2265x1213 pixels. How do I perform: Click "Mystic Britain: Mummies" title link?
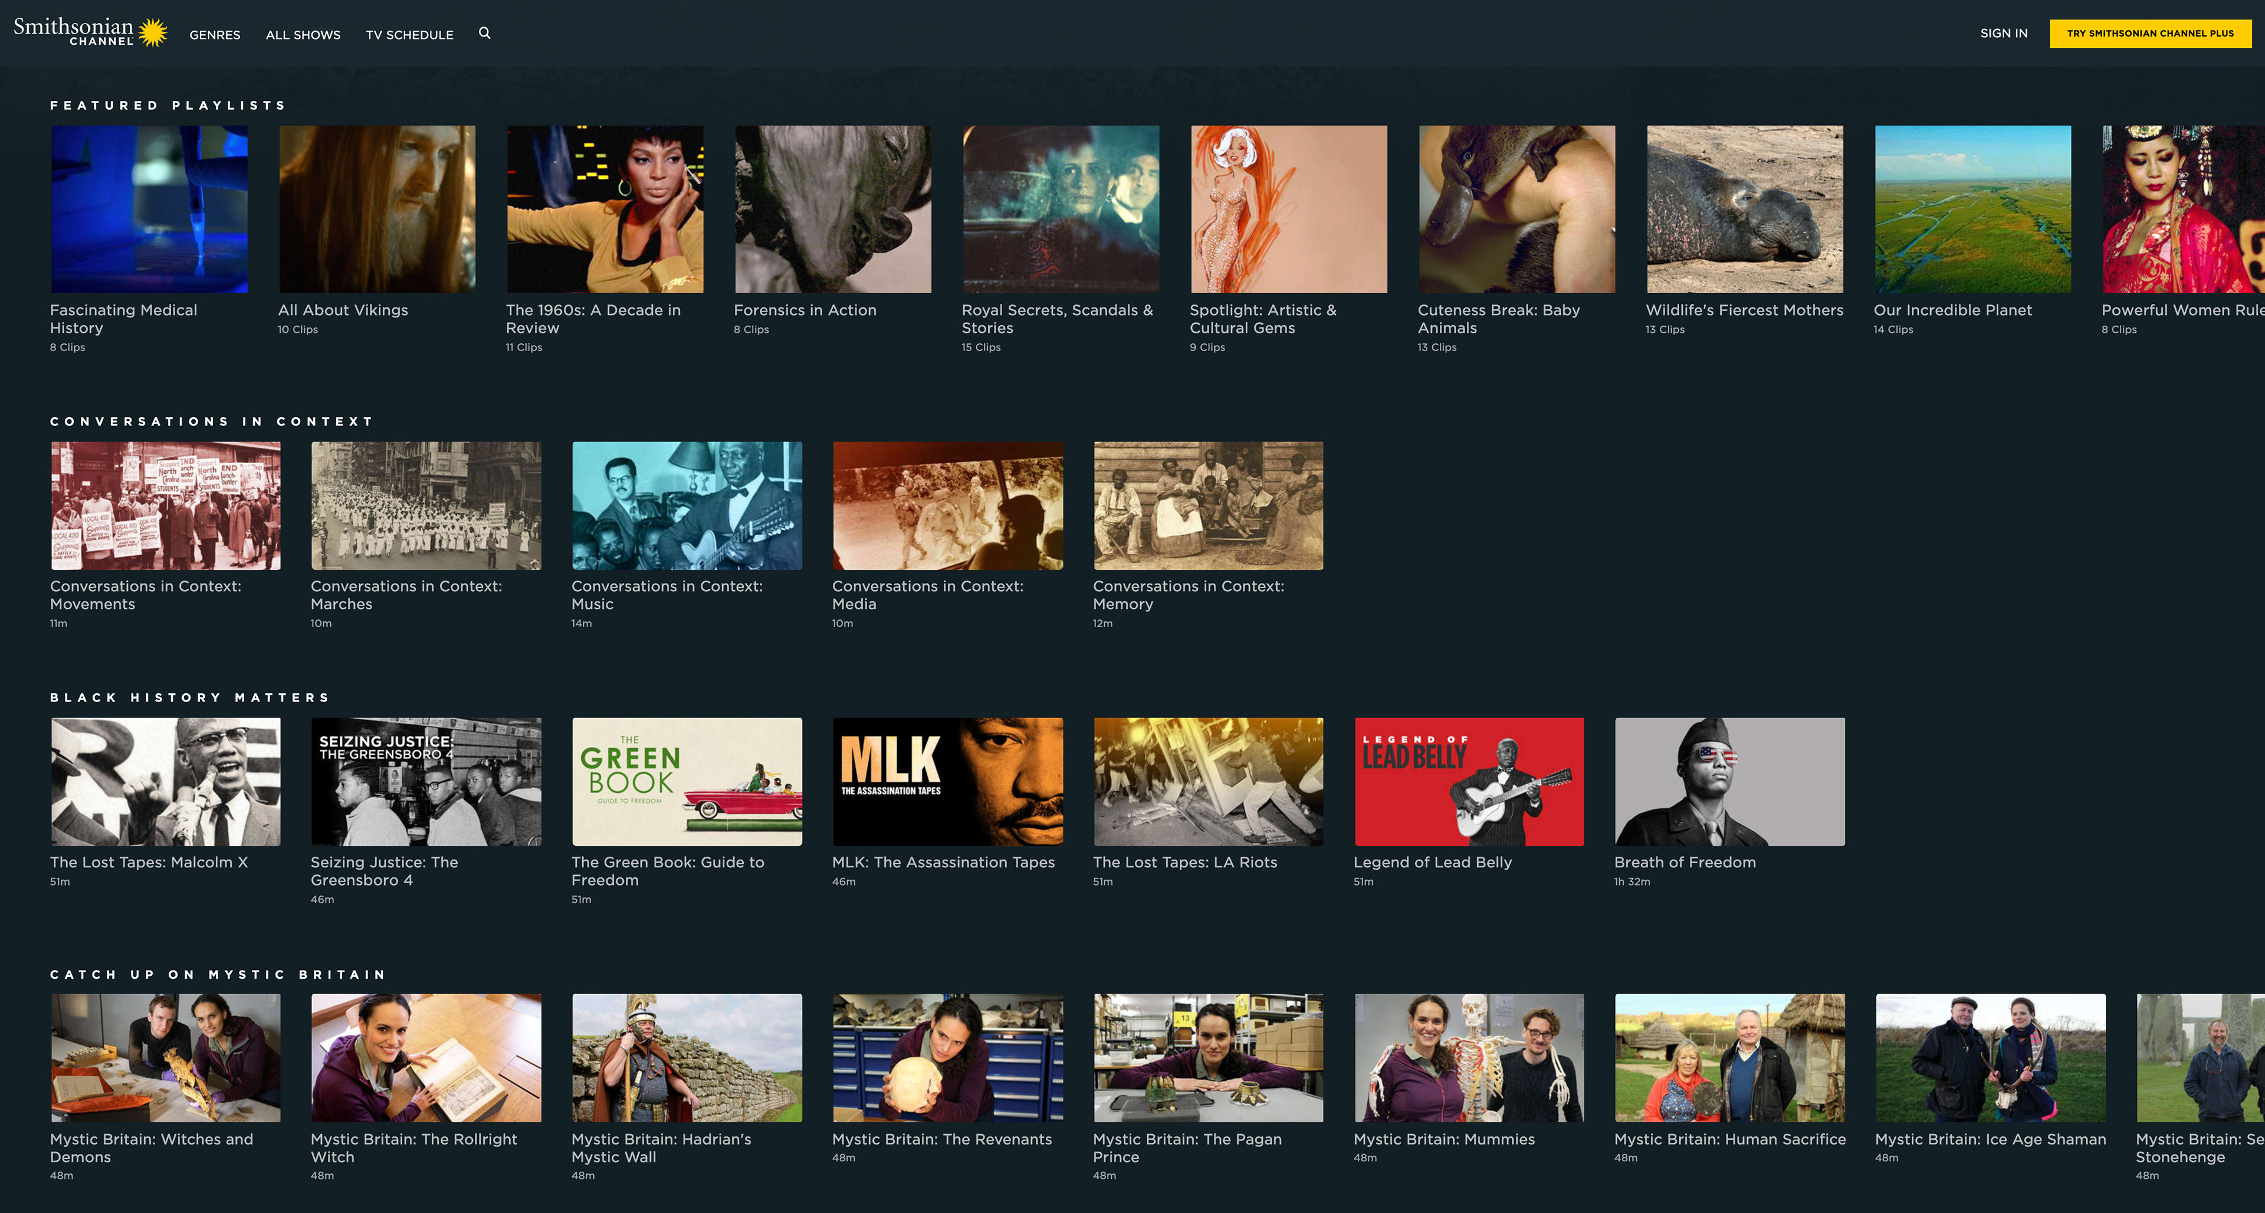click(x=1445, y=1139)
